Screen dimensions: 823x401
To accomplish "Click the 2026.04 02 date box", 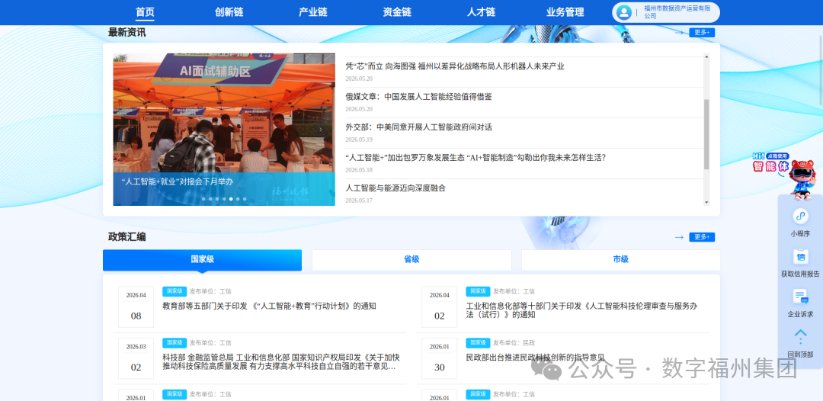I will pyautogui.click(x=440, y=307).
